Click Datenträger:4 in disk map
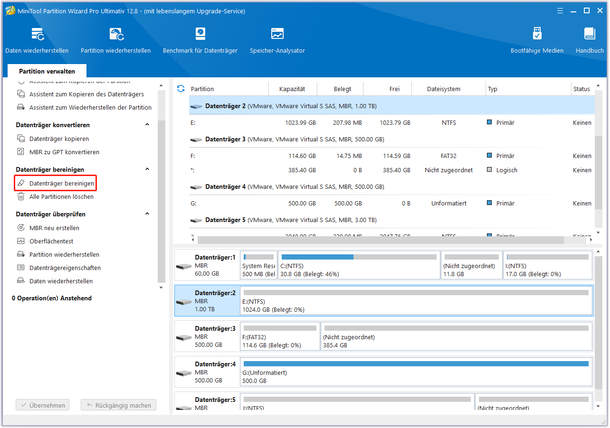Screen dimensions: 610x428 pyautogui.click(x=207, y=372)
